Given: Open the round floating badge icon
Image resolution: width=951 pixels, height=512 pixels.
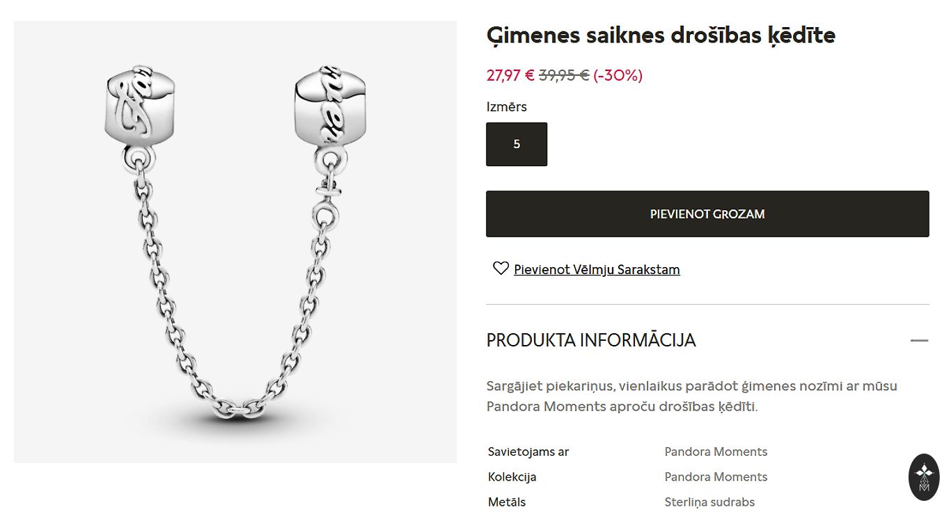Looking at the screenshot, I should (924, 477).
